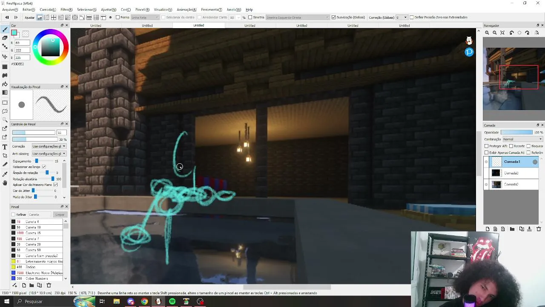Open the Correção (Global) value dropdown

pyautogui.click(x=402, y=17)
